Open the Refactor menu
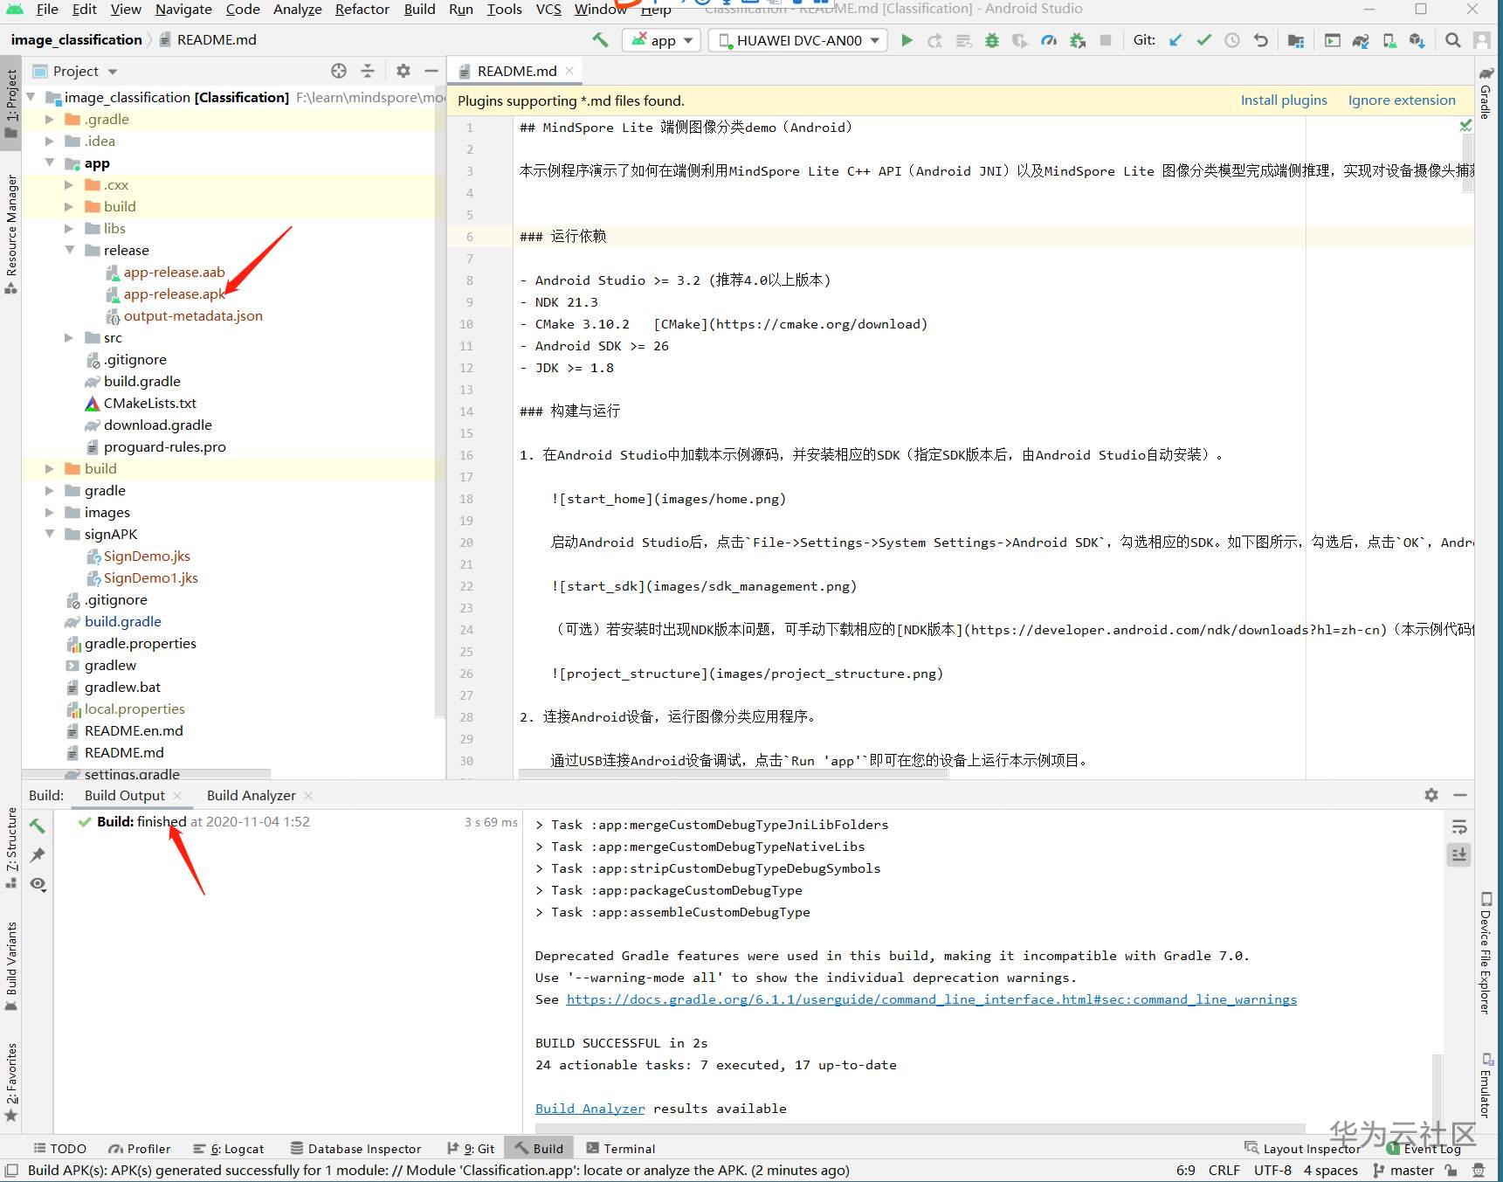This screenshot has height=1182, width=1503. [x=362, y=9]
